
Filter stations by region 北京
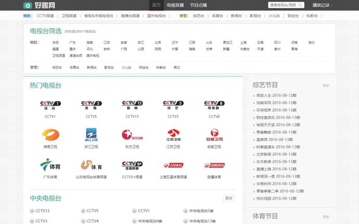[x=158, y=42]
